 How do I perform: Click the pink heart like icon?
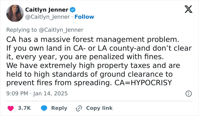pyautogui.click(x=11, y=108)
